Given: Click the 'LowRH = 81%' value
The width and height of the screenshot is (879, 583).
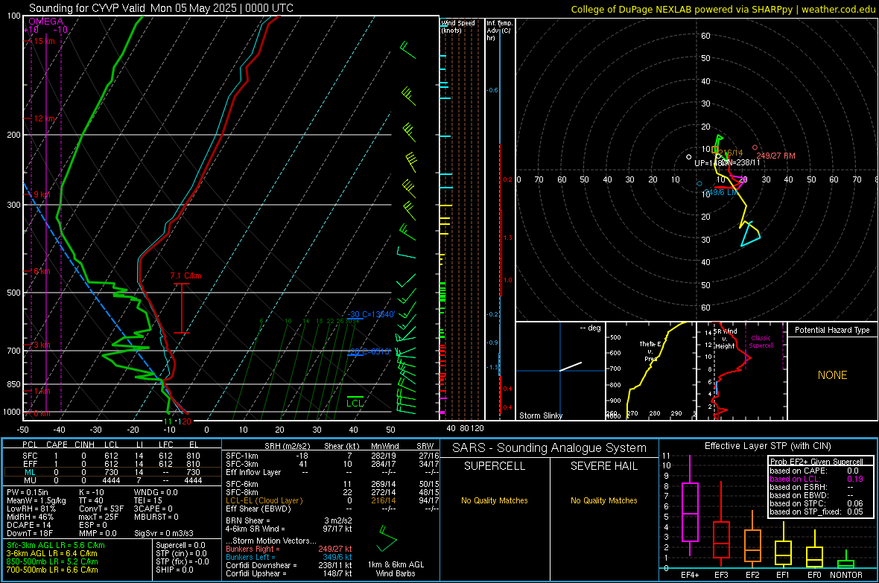Looking at the screenshot, I should (x=31, y=509).
